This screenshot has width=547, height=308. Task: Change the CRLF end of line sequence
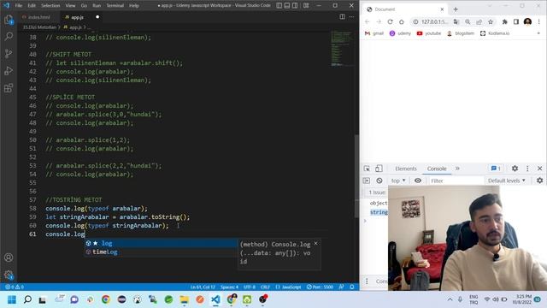click(265, 287)
